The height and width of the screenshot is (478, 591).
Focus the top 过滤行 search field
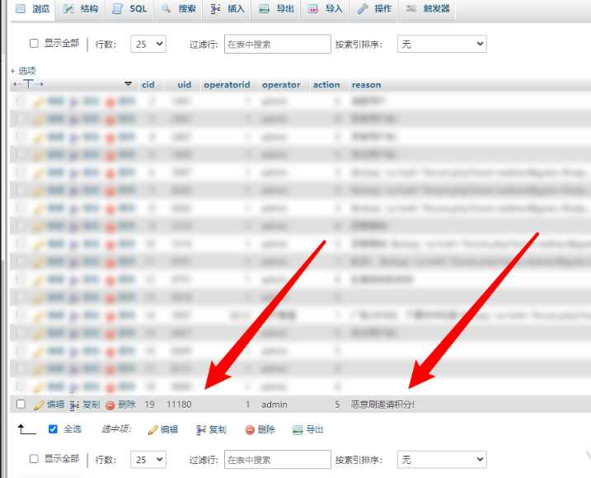(x=278, y=44)
